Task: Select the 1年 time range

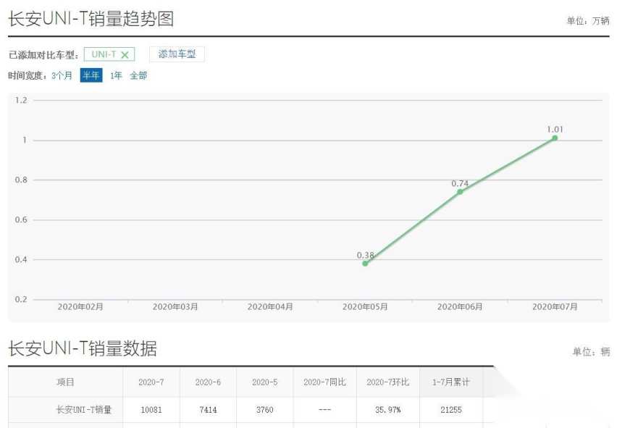Action: (116, 75)
